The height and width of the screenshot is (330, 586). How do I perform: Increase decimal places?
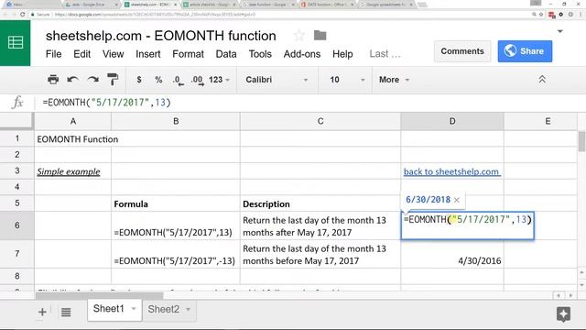tap(198, 80)
